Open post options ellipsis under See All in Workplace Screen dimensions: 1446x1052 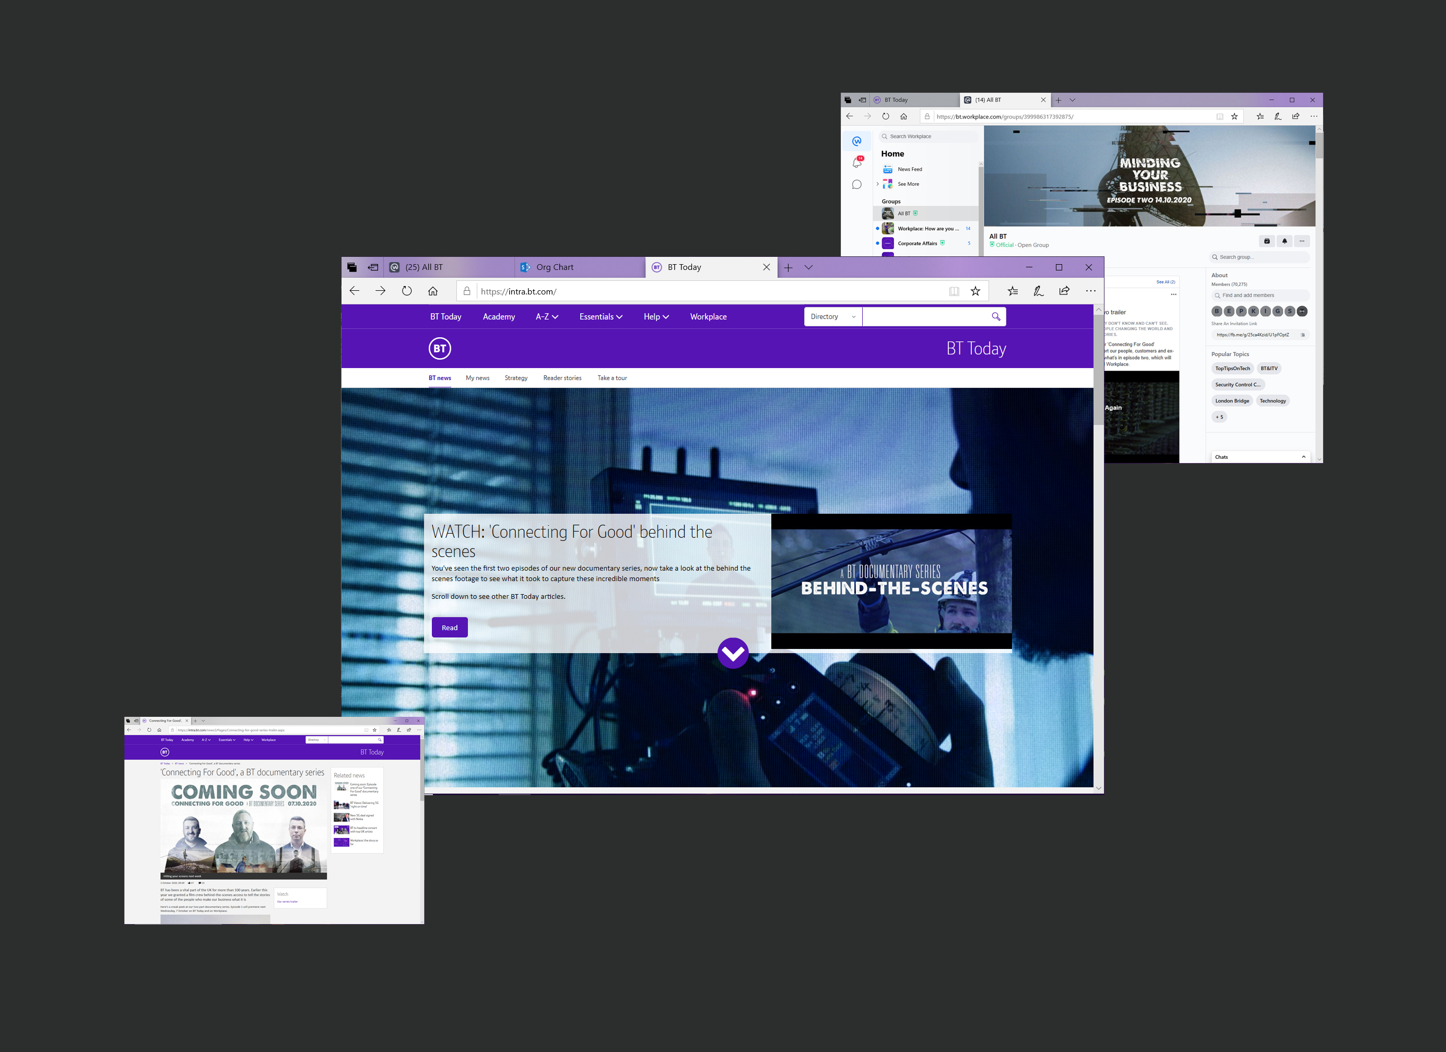pyautogui.click(x=1173, y=294)
